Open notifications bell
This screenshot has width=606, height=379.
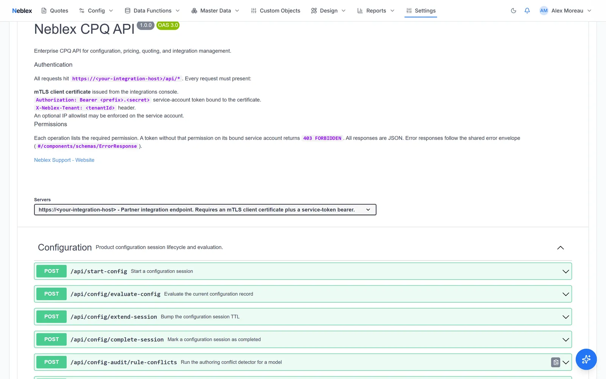click(x=527, y=11)
